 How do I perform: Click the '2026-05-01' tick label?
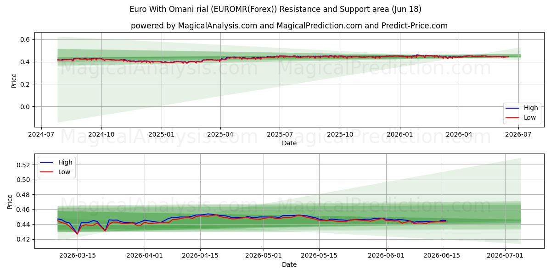[x=264, y=256]
